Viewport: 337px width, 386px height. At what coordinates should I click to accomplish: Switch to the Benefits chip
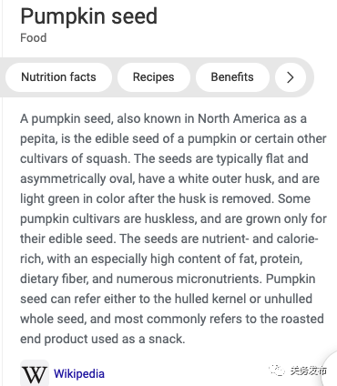[232, 77]
